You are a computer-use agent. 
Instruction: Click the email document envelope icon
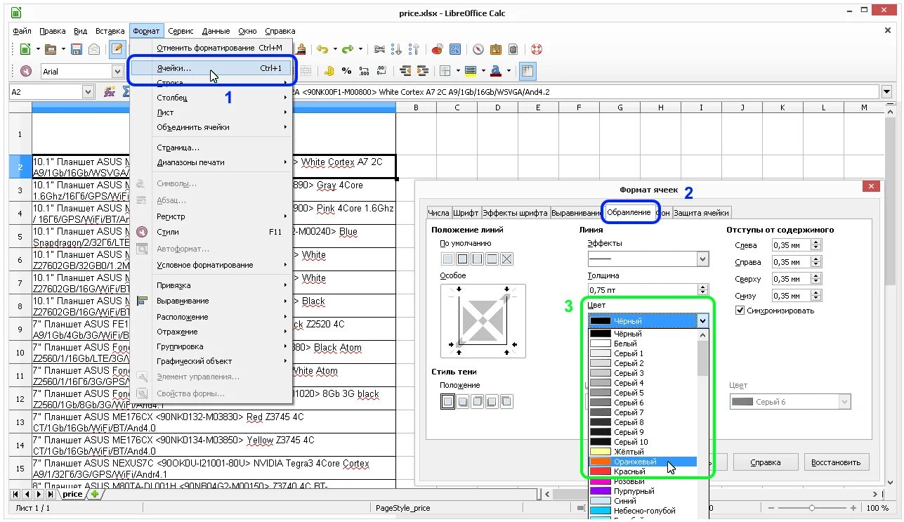[94, 49]
